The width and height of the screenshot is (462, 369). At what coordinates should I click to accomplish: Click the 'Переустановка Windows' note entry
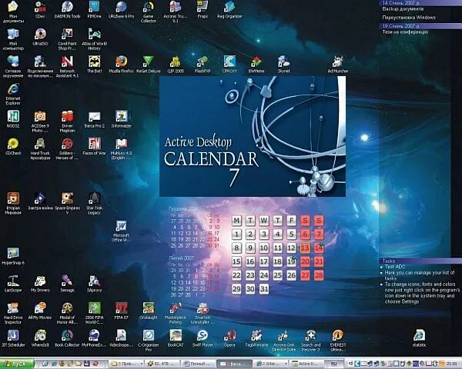point(409,18)
